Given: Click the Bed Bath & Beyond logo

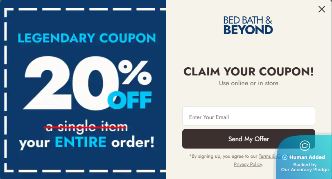Looking at the screenshot, I should pos(248,25).
